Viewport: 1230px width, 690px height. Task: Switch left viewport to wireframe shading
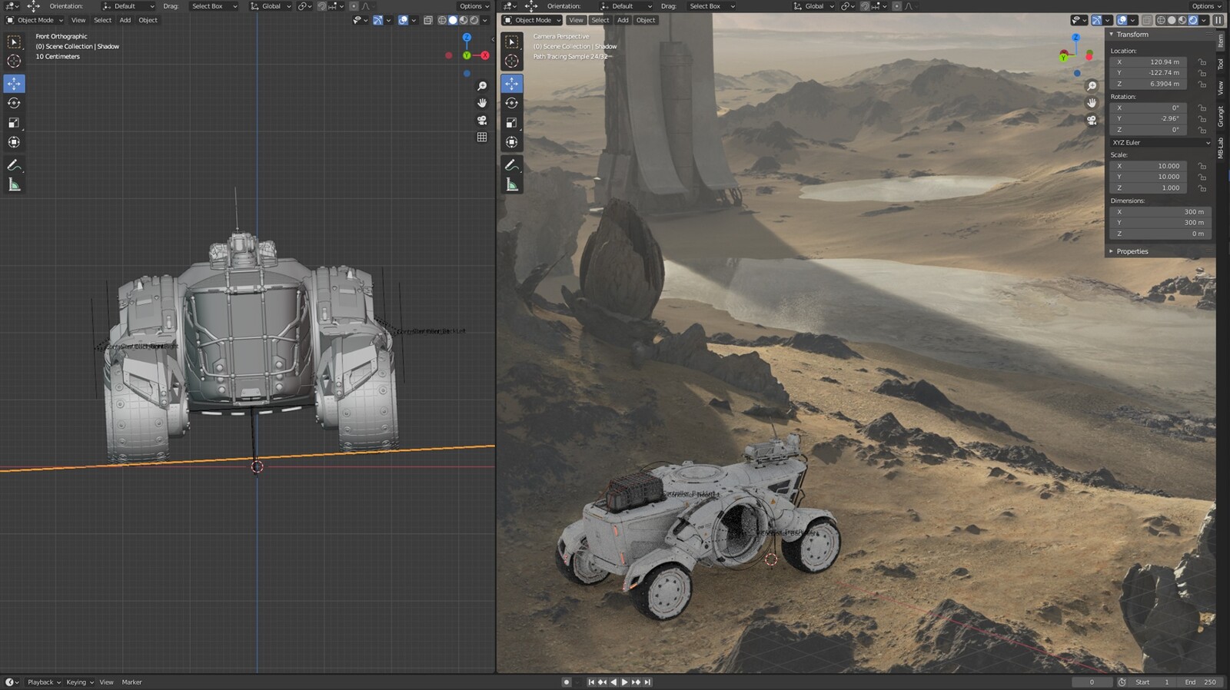(x=442, y=20)
